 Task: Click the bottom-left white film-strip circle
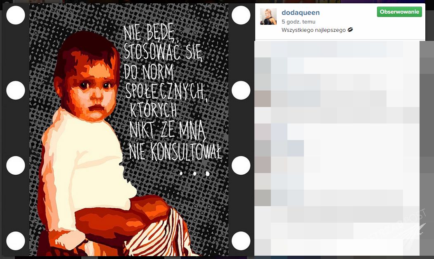pos(16,241)
